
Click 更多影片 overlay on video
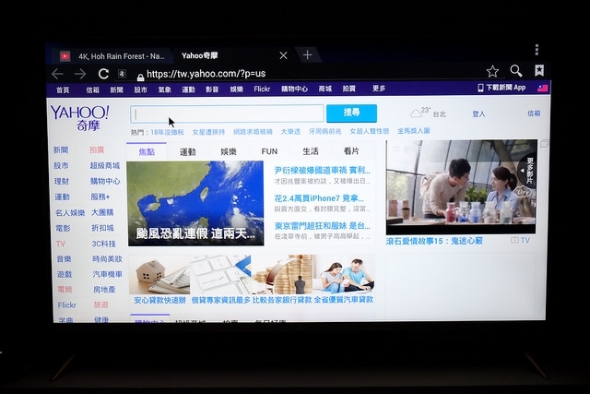coord(528,171)
